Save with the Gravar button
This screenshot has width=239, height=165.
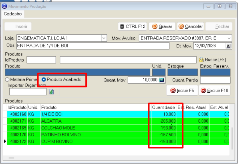[x=162, y=27]
